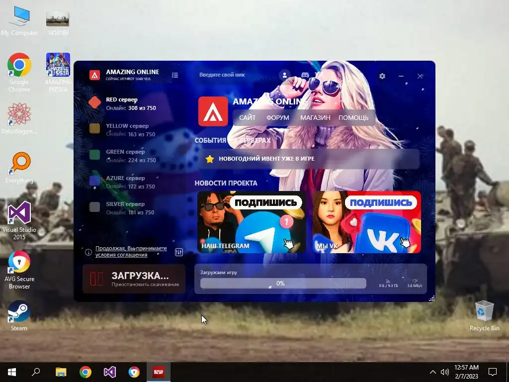
Task: Open the agreement terms link
Action: pyautogui.click(x=131, y=251)
